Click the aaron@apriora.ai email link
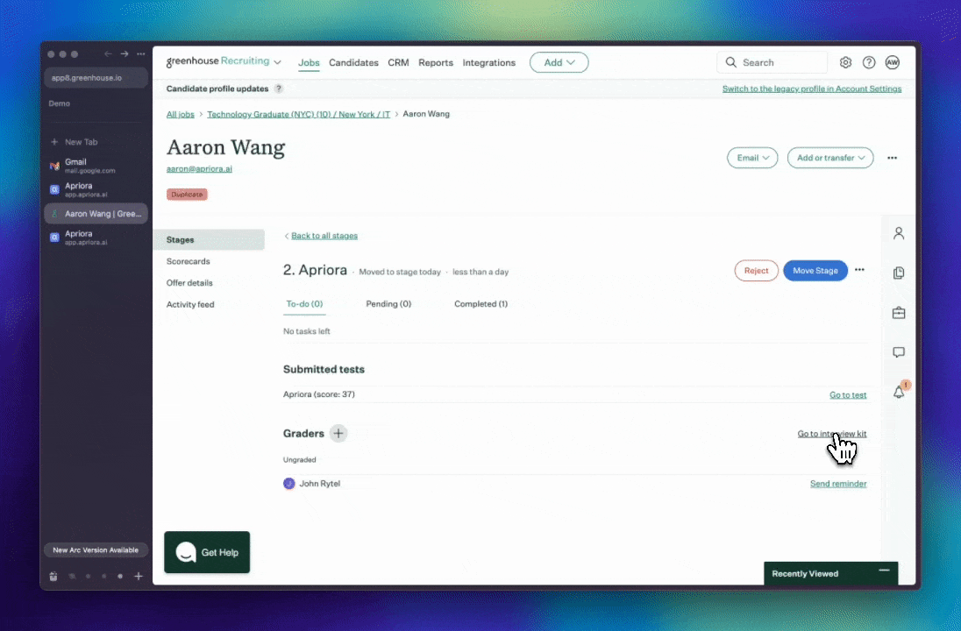 199,169
